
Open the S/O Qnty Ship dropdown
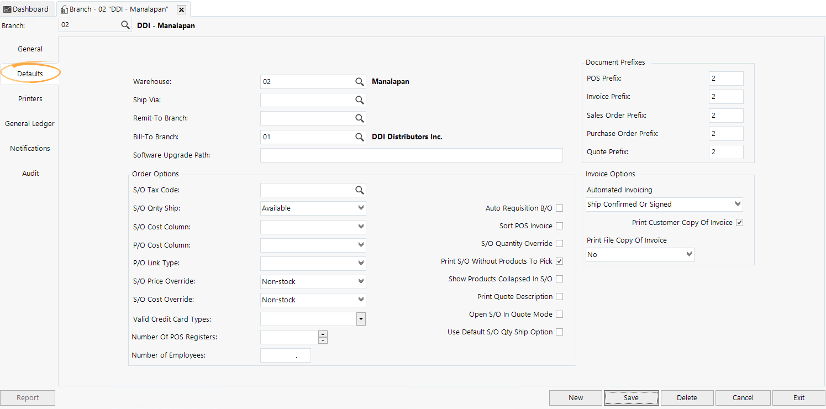click(x=361, y=208)
